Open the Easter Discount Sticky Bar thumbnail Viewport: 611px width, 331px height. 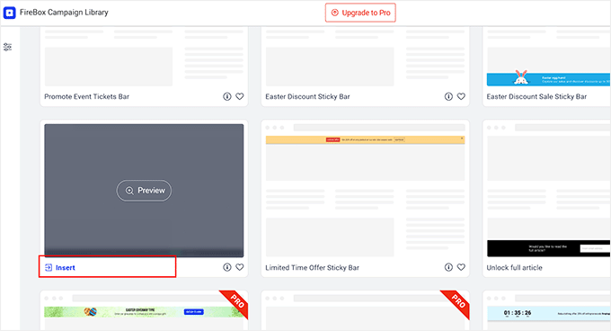(x=365, y=58)
